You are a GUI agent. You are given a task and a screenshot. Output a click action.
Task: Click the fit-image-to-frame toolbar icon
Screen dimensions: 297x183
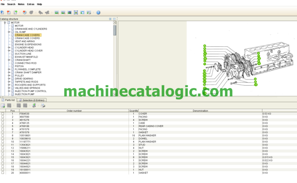click(76, 12)
